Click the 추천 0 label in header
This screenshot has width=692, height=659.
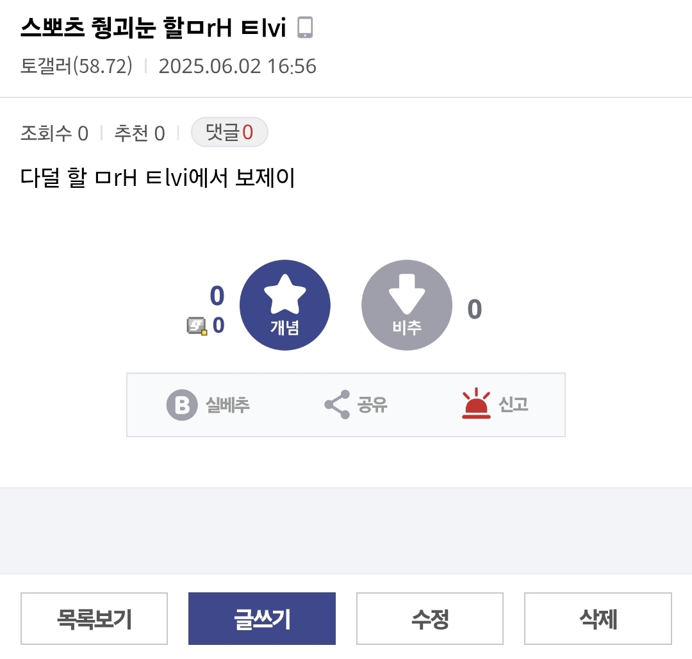(139, 133)
